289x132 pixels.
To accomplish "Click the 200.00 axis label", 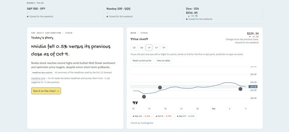I will click(253, 98).
